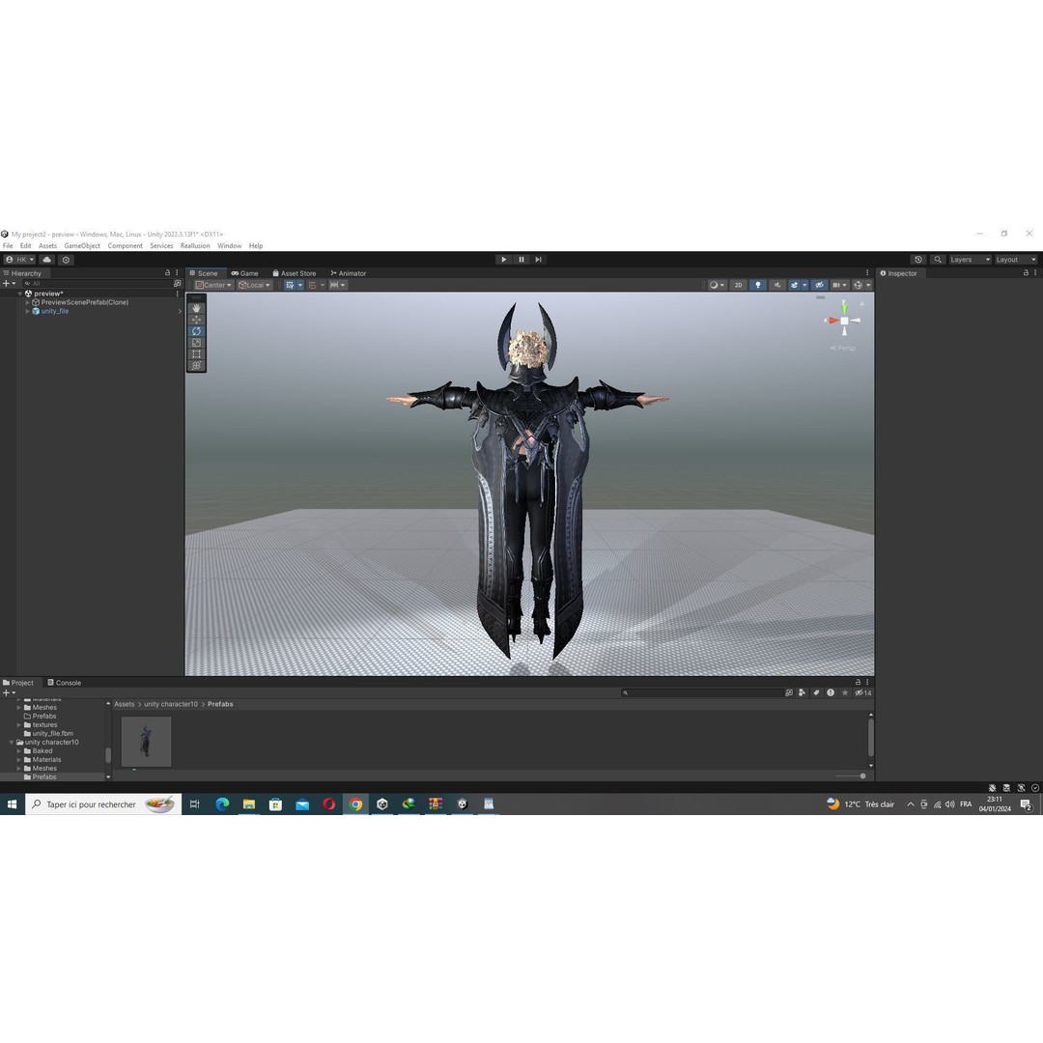Image resolution: width=1043 pixels, height=1043 pixels.
Task: Open the global search magnifier
Action: click(x=937, y=260)
